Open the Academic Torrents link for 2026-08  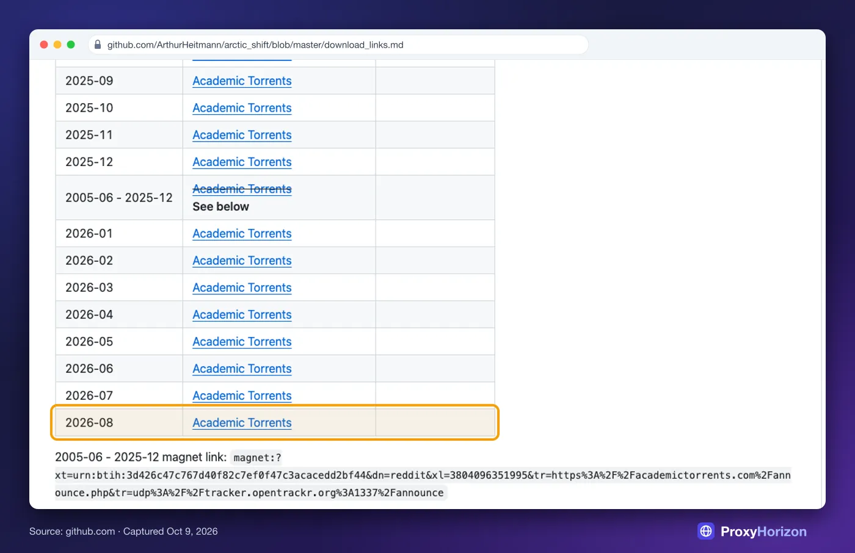tap(242, 422)
